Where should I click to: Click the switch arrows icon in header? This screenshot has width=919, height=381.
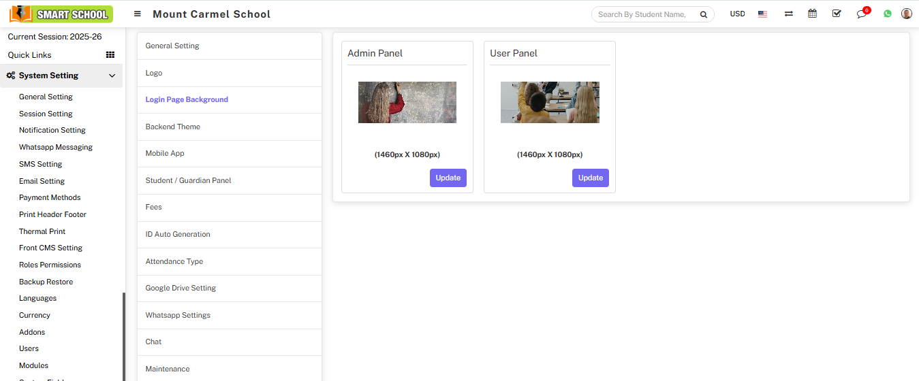point(788,14)
